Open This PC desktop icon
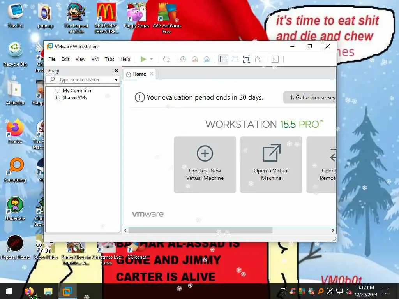This screenshot has height=299, width=399. tap(15, 15)
